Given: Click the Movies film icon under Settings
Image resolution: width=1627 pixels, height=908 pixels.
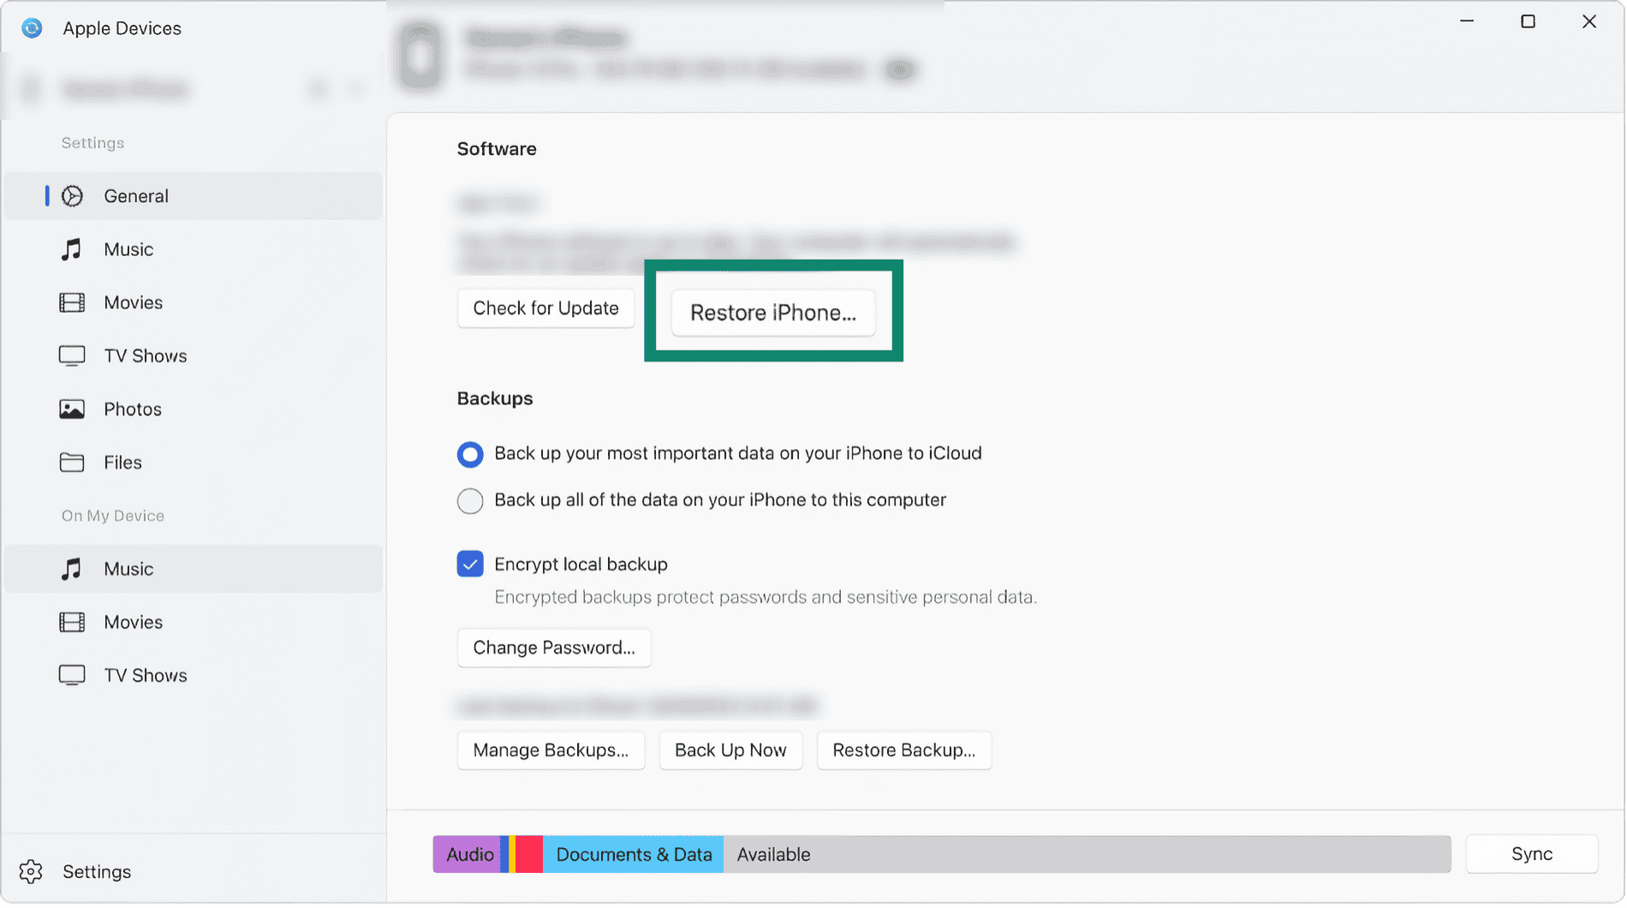Looking at the screenshot, I should tap(72, 302).
